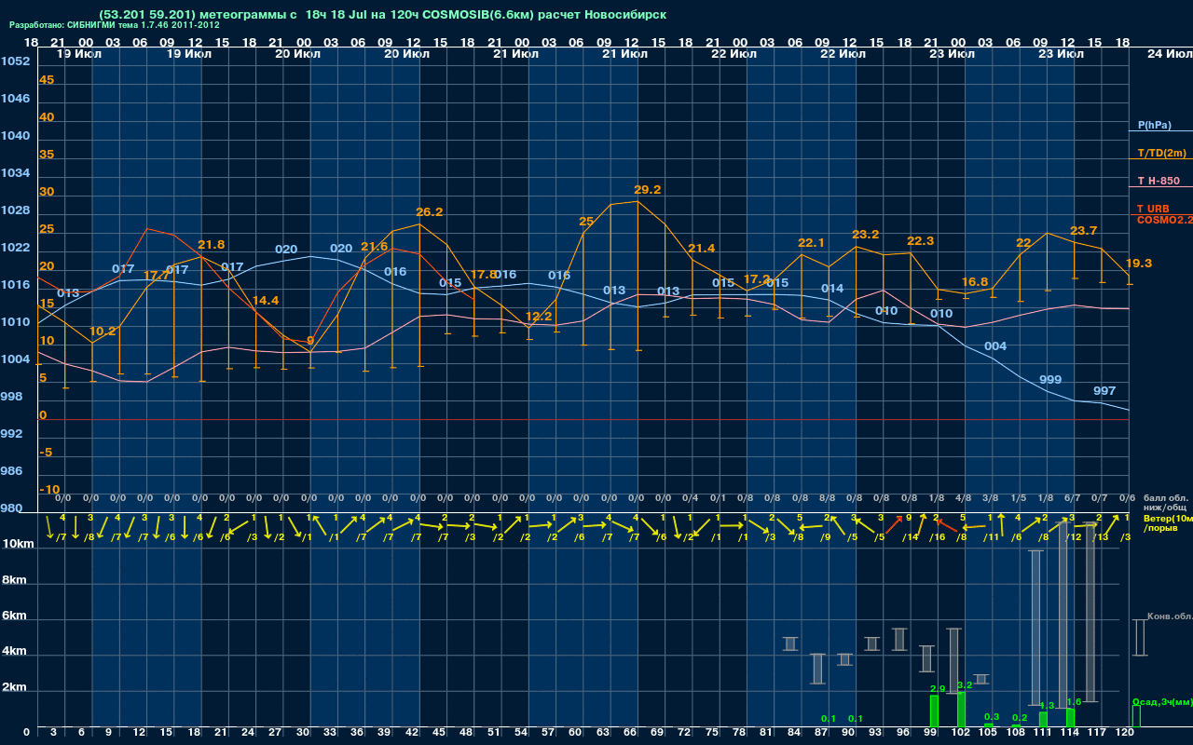Select the T URB legend entry
1193x745 pixels.
[x=1153, y=209]
